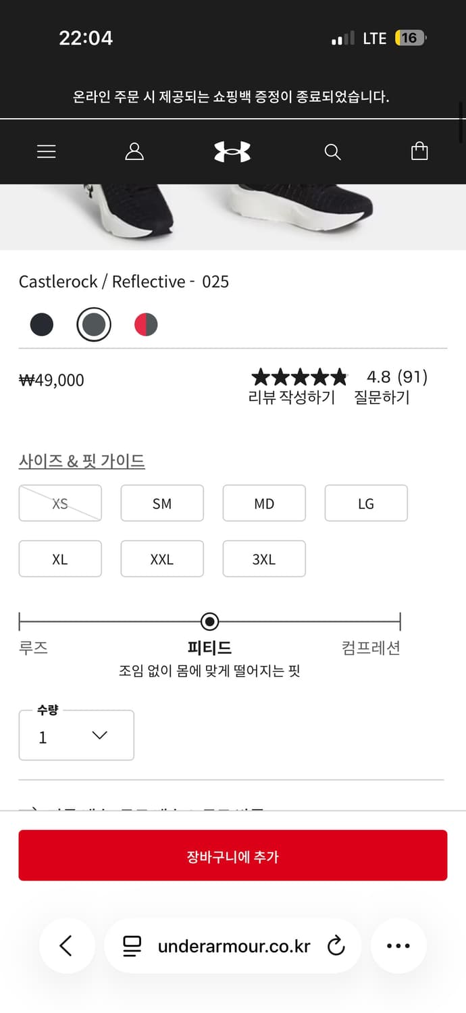Open the browser more options icon
466x1013 pixels.
click(398, 945)
